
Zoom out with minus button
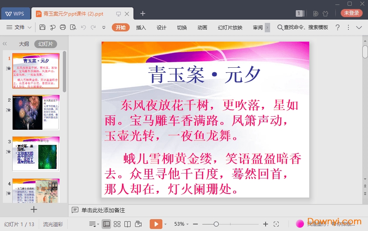click(x=195, y=224)
